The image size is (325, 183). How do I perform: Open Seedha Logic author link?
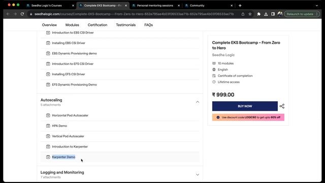pos(223,55)
